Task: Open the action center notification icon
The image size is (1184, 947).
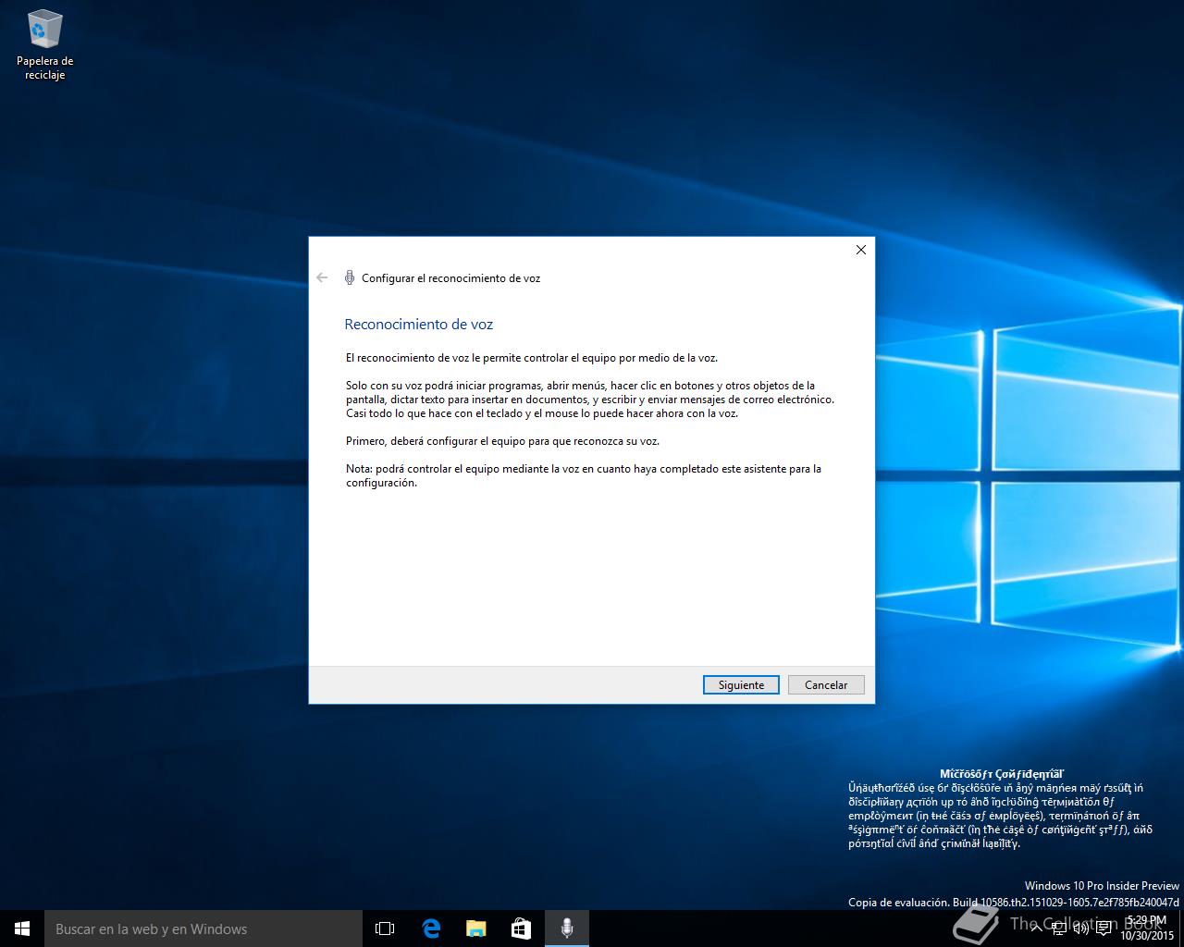Action: pos(1103,929)
